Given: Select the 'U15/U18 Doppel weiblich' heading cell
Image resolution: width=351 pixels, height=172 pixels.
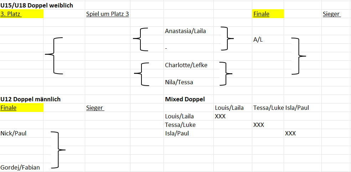Looking at the screenshot, I should click(x=37, y=5).
